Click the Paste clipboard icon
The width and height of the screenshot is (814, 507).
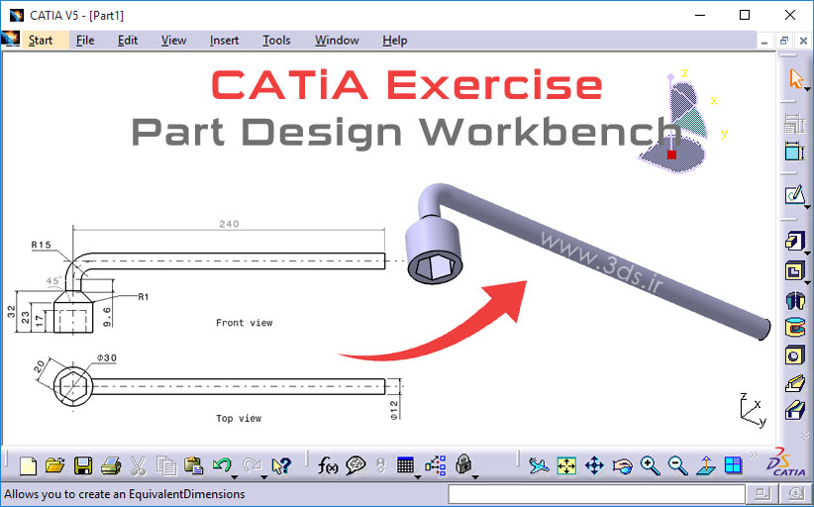[194, 465]
